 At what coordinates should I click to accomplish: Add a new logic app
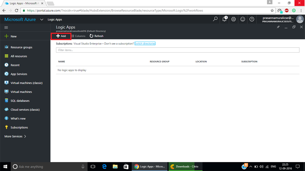point(61,36)
